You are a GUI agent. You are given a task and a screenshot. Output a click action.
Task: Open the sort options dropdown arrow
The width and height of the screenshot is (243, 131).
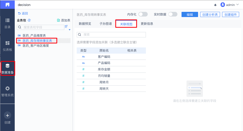(x=69, y=30)
